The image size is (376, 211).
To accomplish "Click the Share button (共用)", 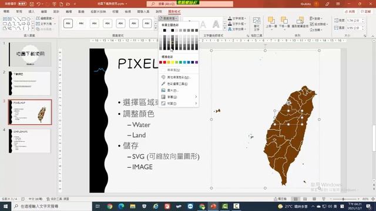I will 350,12.
